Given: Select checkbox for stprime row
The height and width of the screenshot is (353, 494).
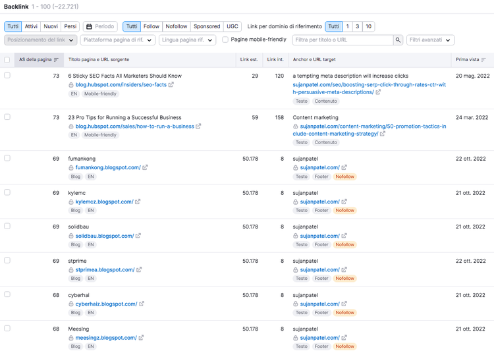Looking at the screenshot, I should (x=7, y=260).
